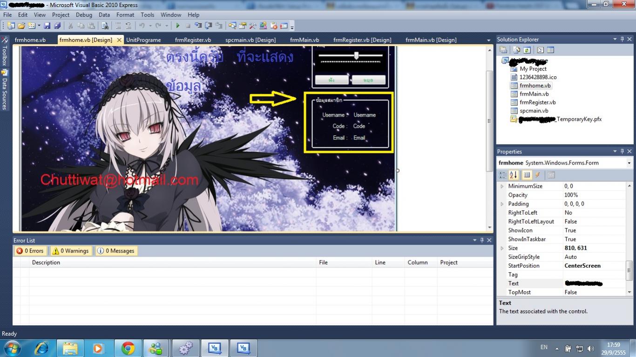Toggle the 0 Messages filter
Screen dimensions: 636x357
(x=116, y=251)
